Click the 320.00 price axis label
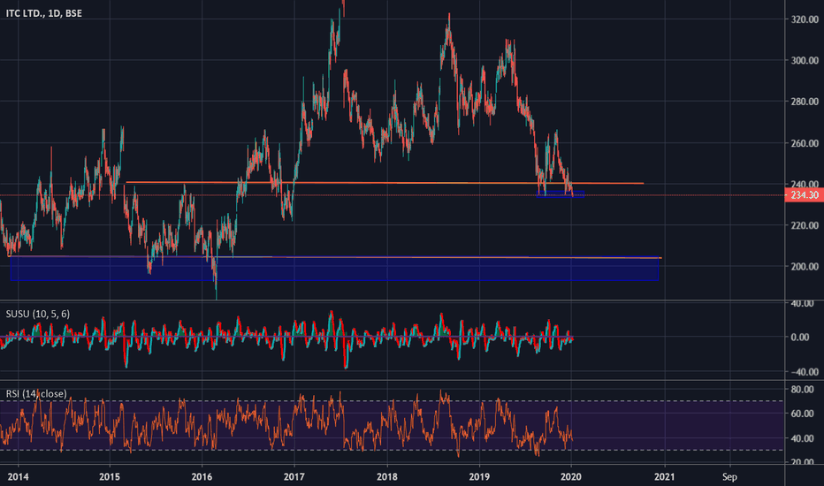Image resolution: width=824 pixels, height=486 pixels. (805, 19)
